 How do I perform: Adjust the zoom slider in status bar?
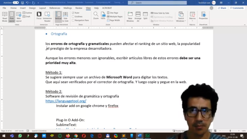[x=230, y=131]
